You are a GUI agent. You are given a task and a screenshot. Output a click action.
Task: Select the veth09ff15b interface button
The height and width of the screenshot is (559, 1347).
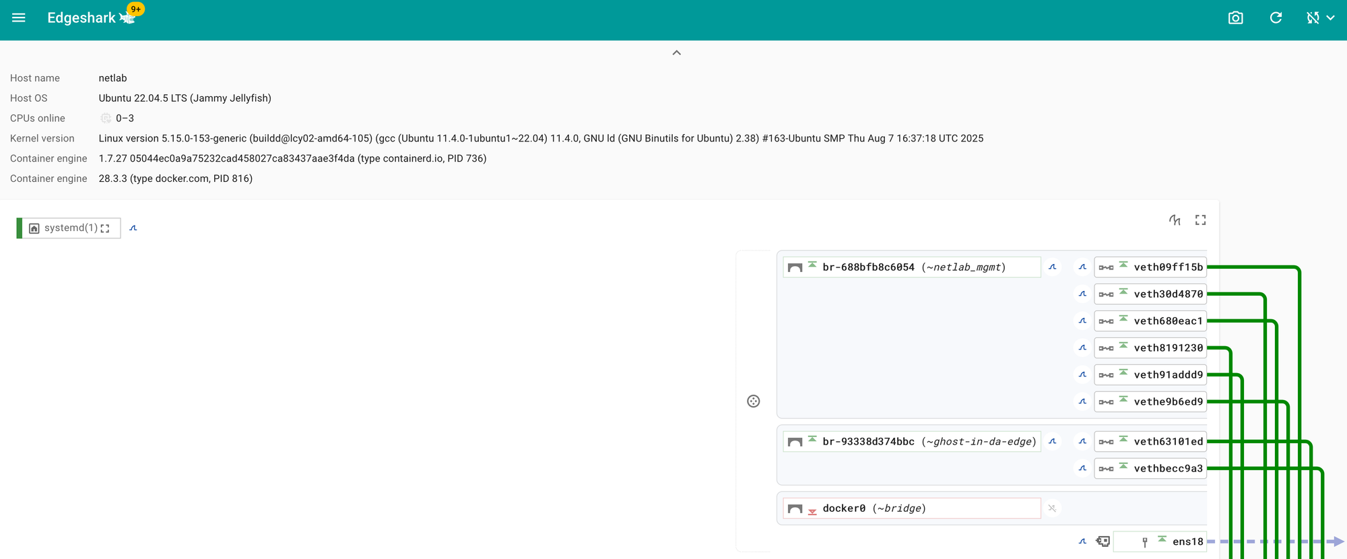pyautogui.click(x=1150, y=267)
